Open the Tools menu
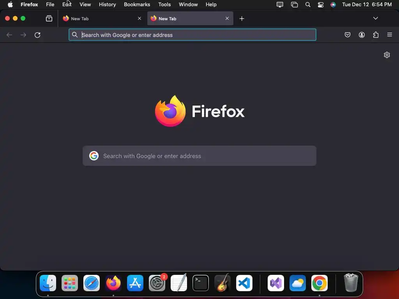This screenshot has width=399, height=299. (x=164, y=5)
